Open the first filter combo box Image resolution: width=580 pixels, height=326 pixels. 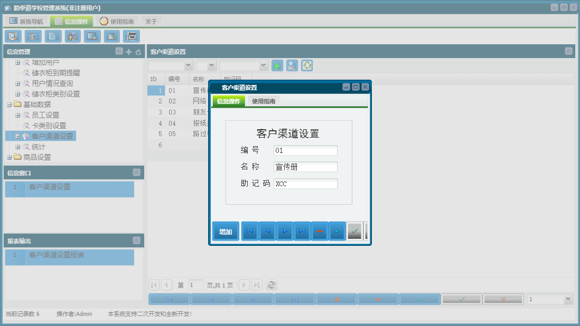pyautogui.click(x=188, y=65)
